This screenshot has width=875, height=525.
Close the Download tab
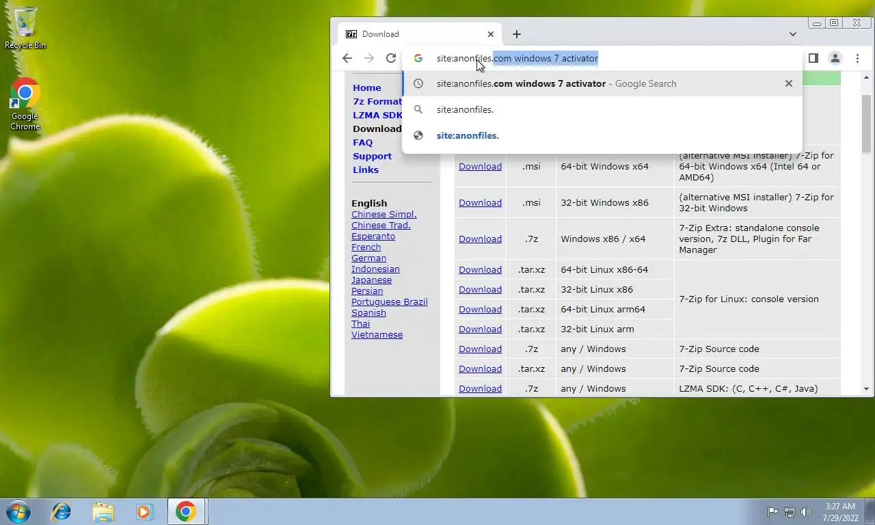(490, 34)
